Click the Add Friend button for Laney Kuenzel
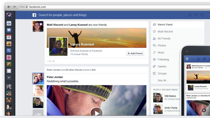210x118 pixels. coord(135,53)
